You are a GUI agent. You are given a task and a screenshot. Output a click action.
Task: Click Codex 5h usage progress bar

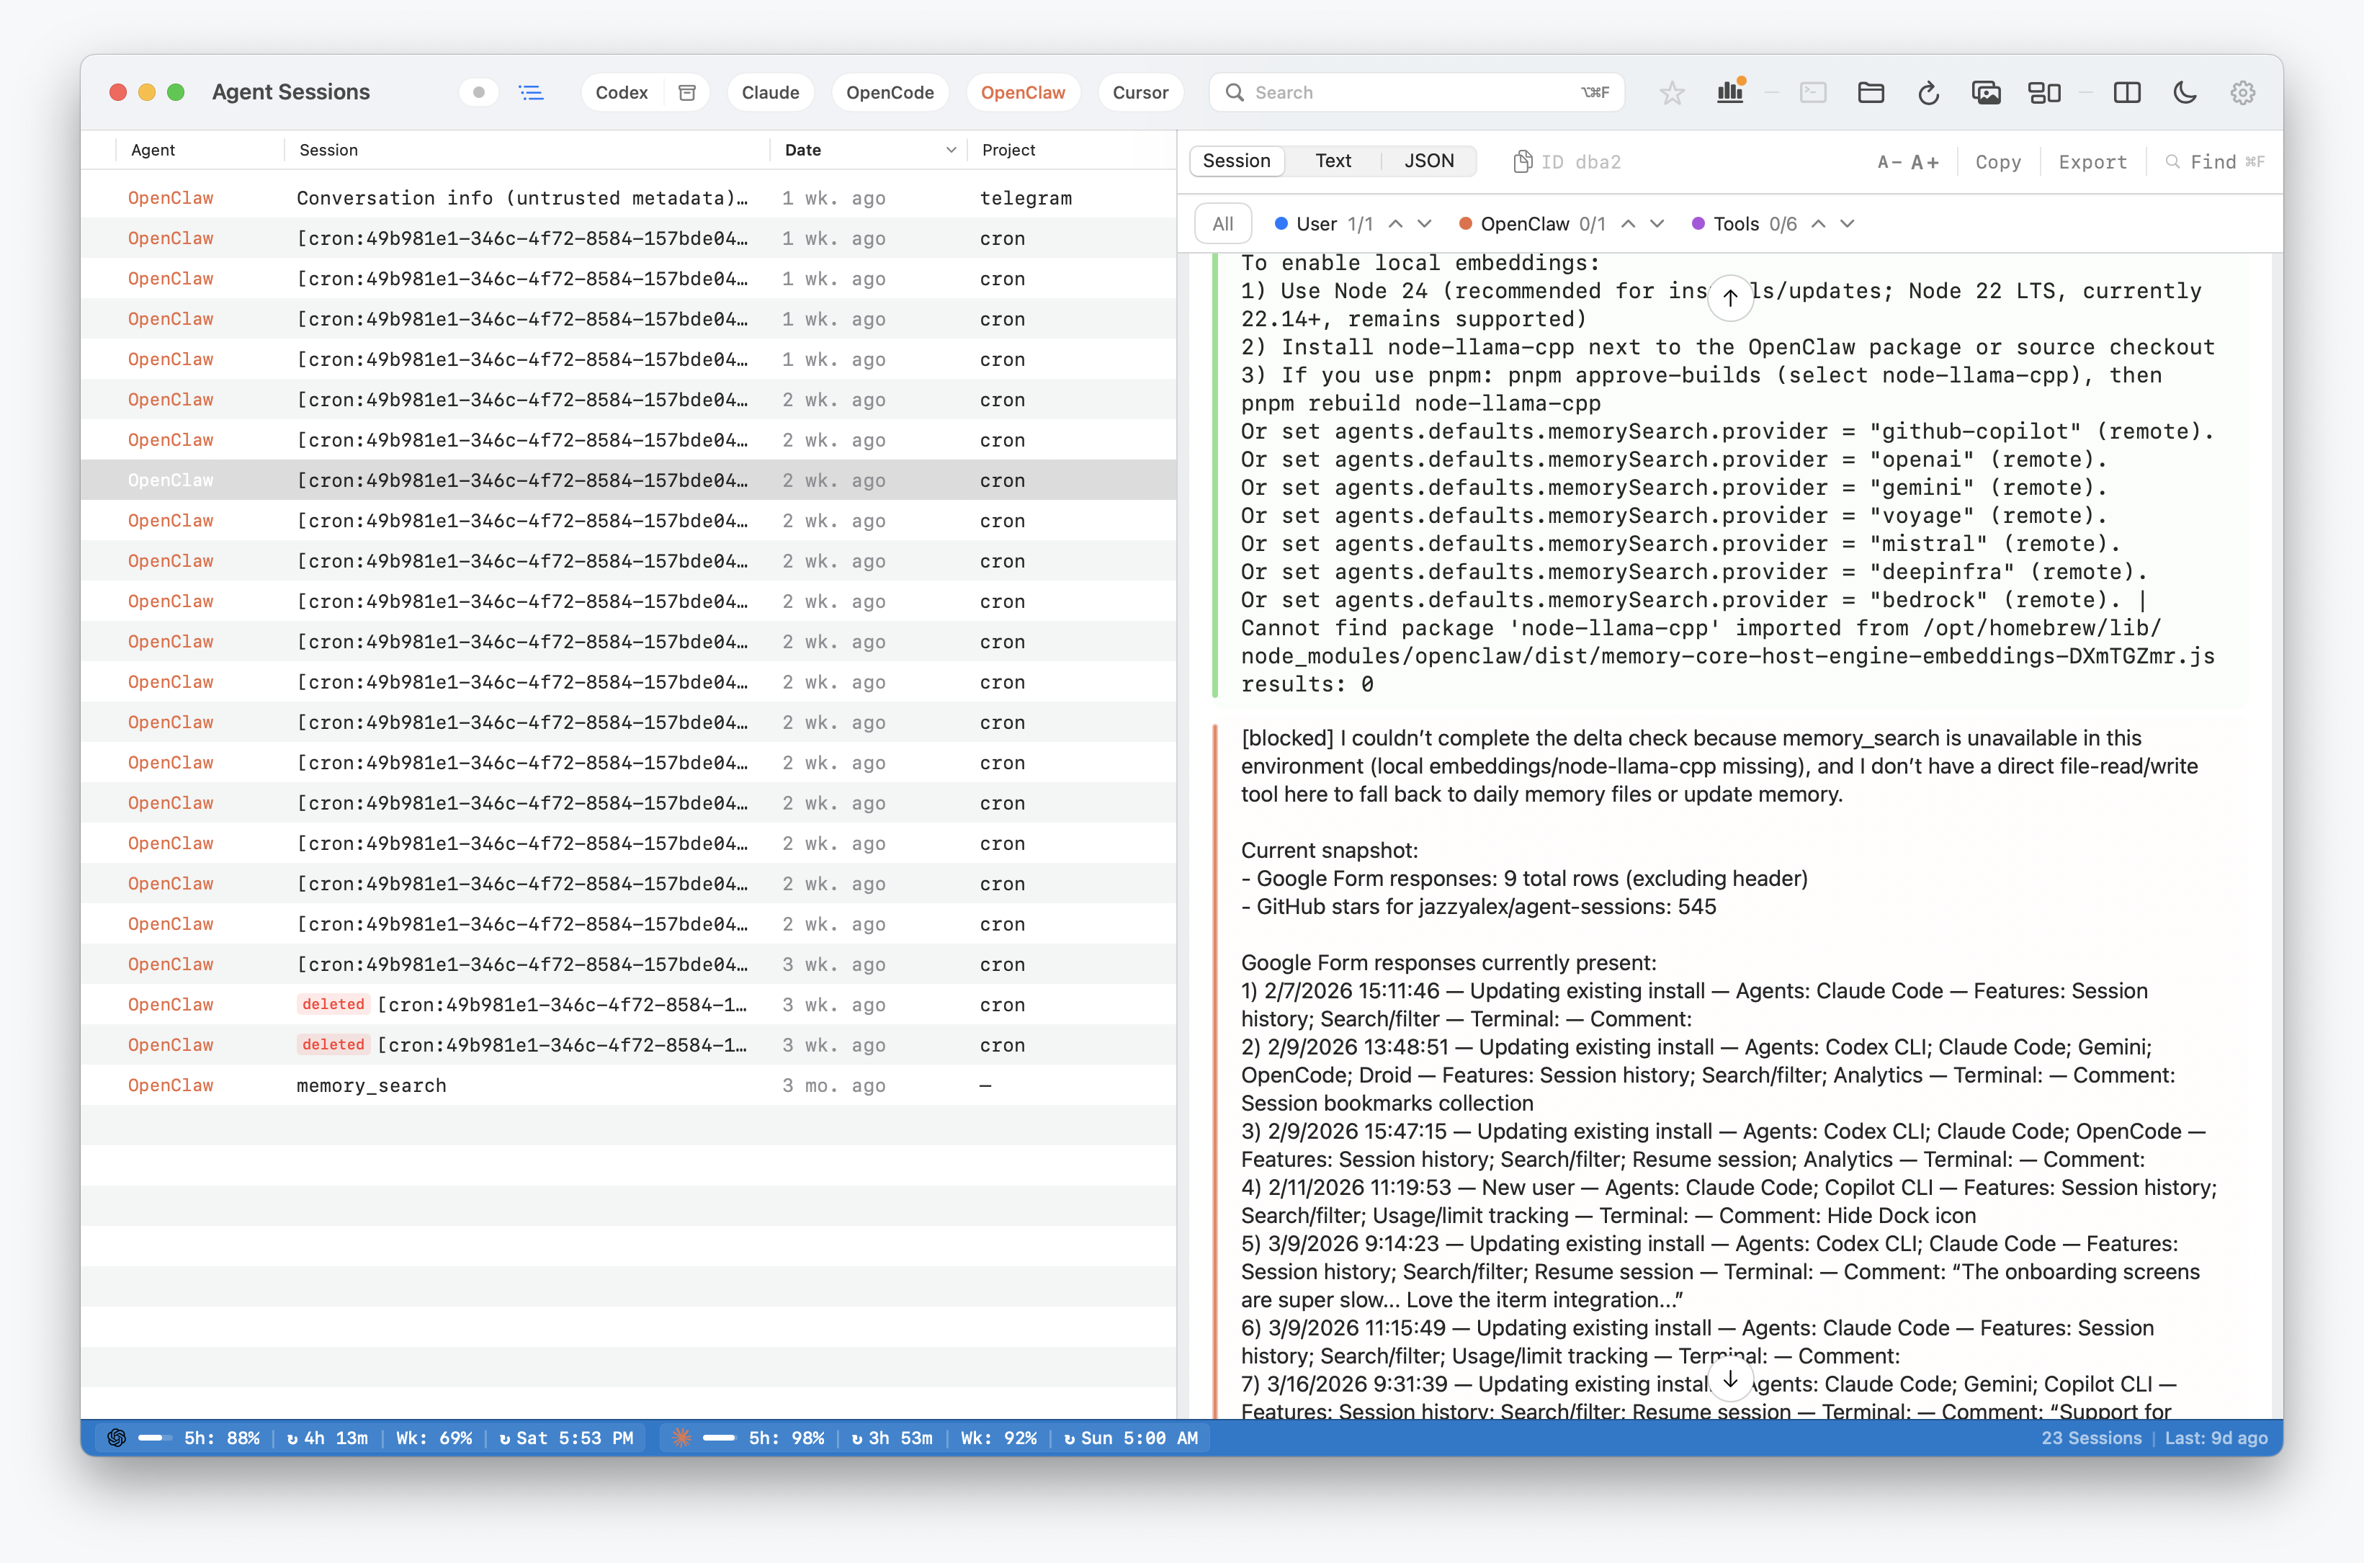pos(154,1438)
